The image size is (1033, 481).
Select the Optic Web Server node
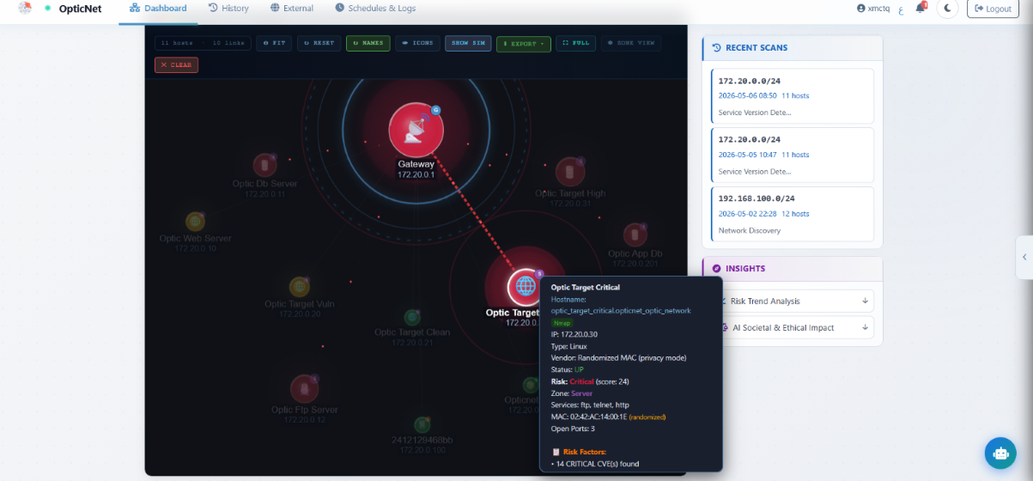[x=195, y=222]
